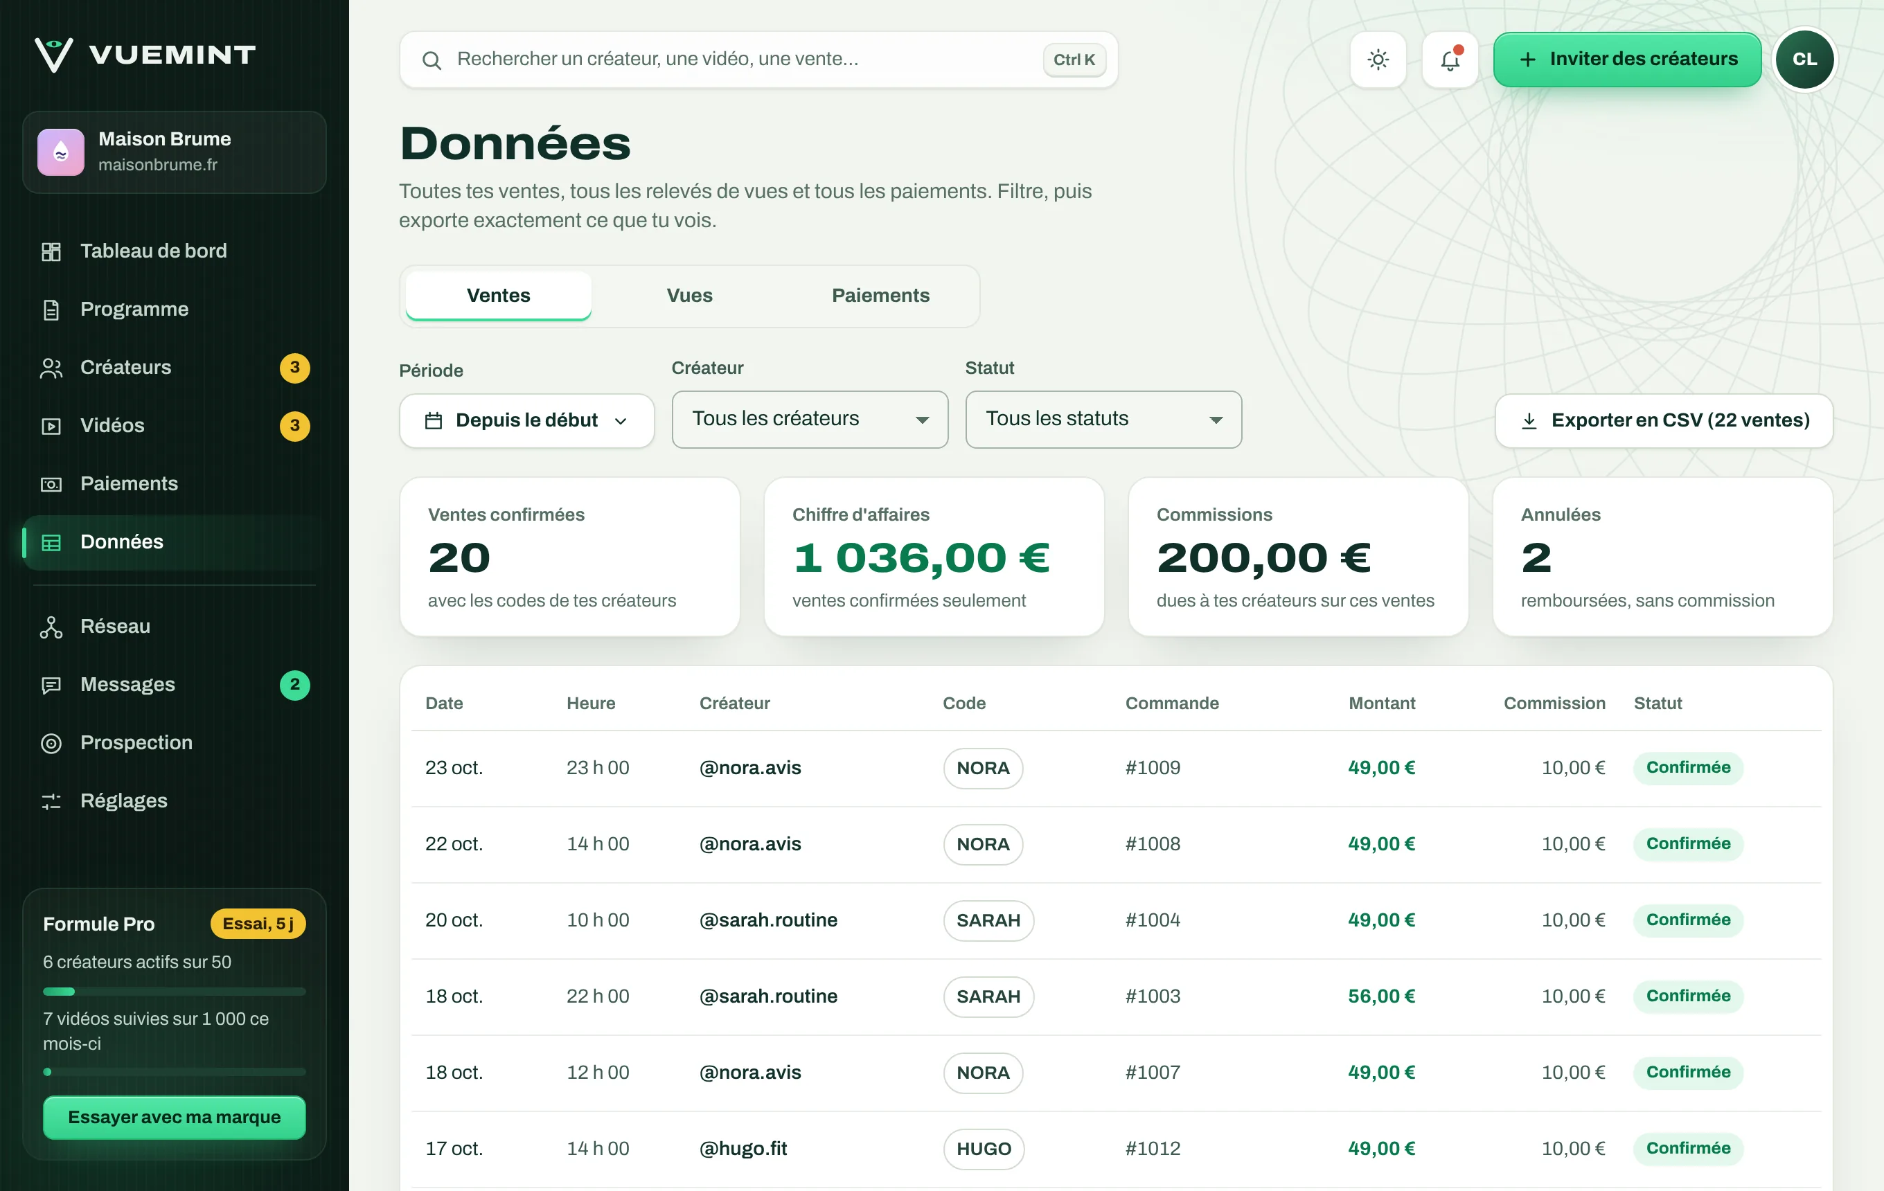Screen dimensions: 1884x1191
Task: Export sales with Exporter en CSV button
Action: (x=1663, y=421)
